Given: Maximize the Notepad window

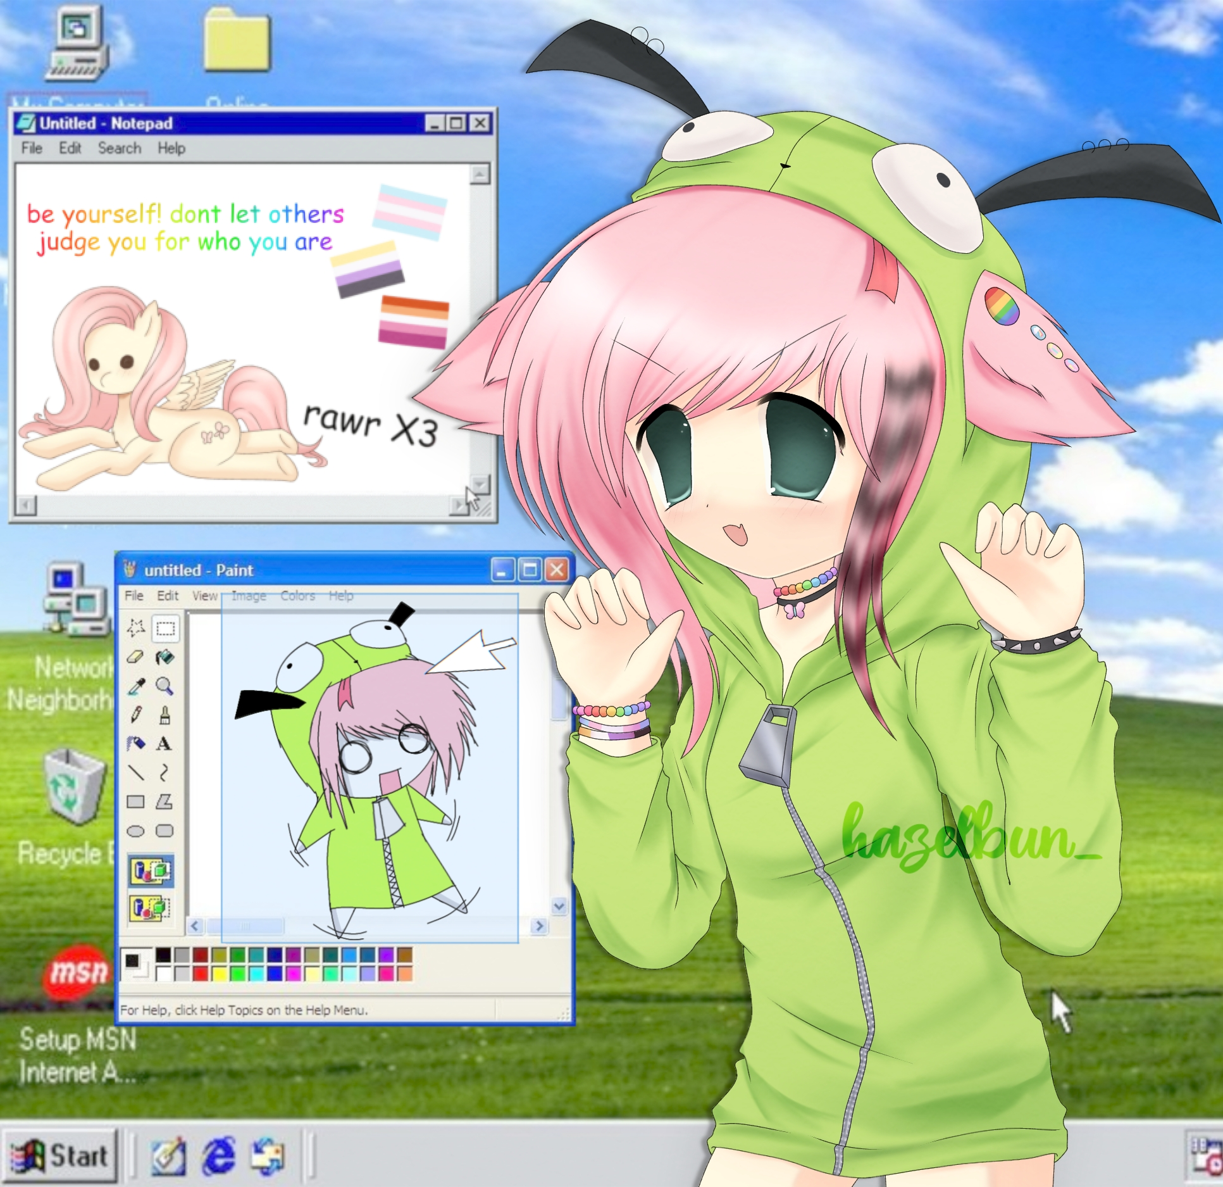Looking at the screenshot, I should pos(456,123).
